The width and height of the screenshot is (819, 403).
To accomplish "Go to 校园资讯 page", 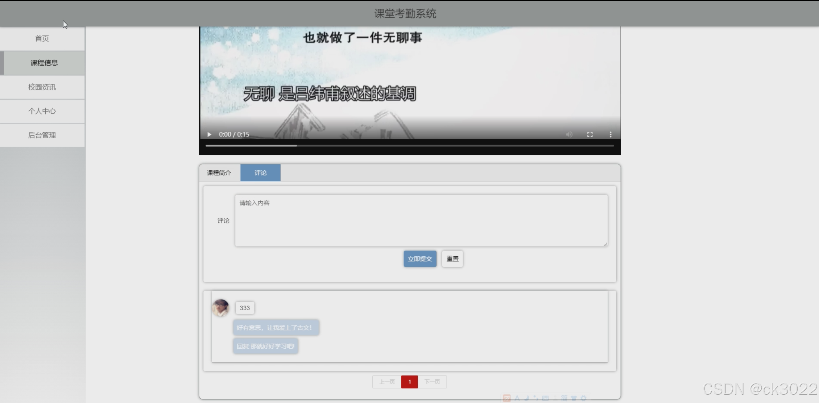I will 42,87.
